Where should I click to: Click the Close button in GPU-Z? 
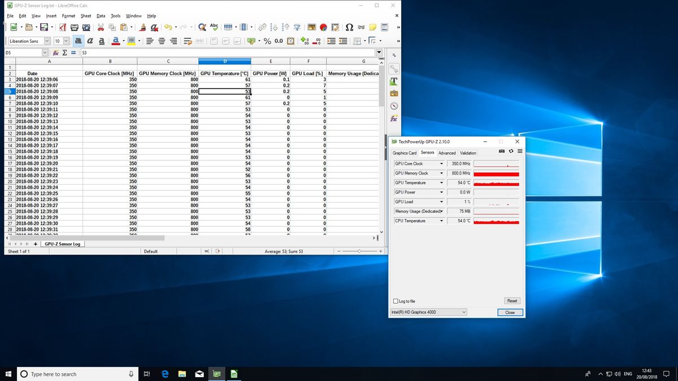[x=510, y=312]
